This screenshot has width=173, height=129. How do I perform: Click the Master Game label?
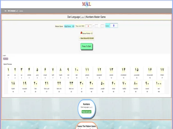click(59, 26)
